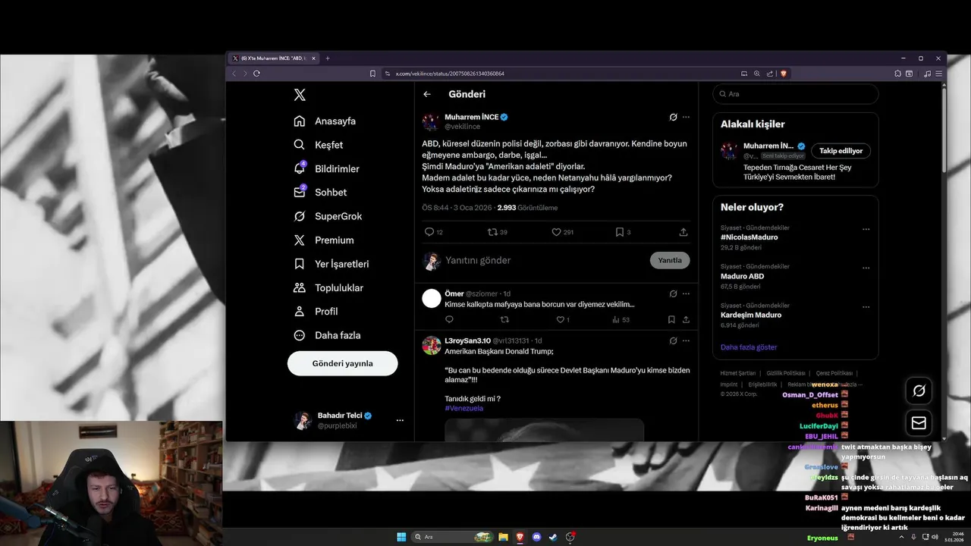The image size is (971, 546).
Task: Open options for Kardeşim Maduro trend
Action: pyautogui.click(x=866, y=306)
